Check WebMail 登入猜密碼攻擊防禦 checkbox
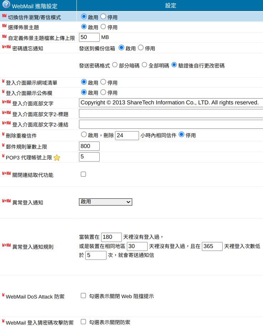Screen dimensions: 263x326 (83, 322)
